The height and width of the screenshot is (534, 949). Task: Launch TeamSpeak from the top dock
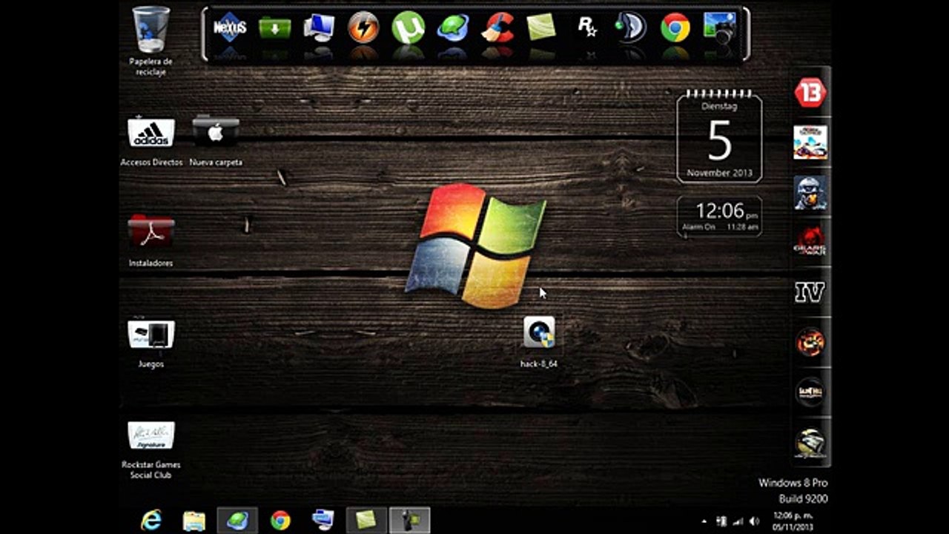630,28
